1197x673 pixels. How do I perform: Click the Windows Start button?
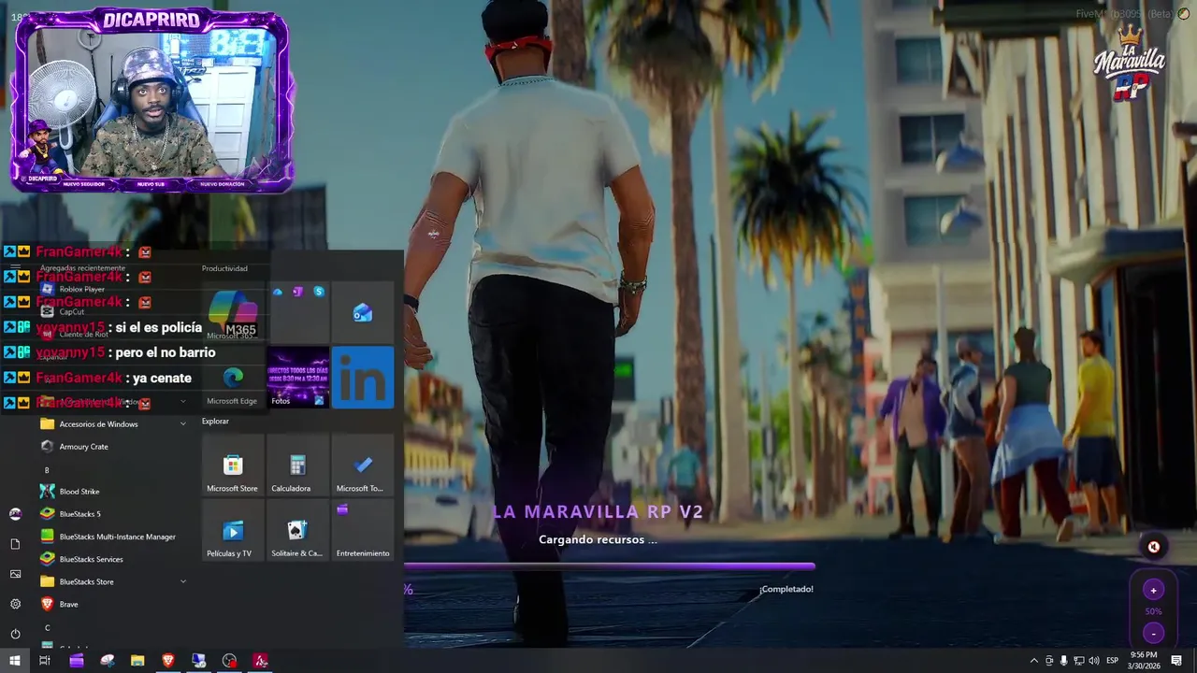tap(14, 661)
